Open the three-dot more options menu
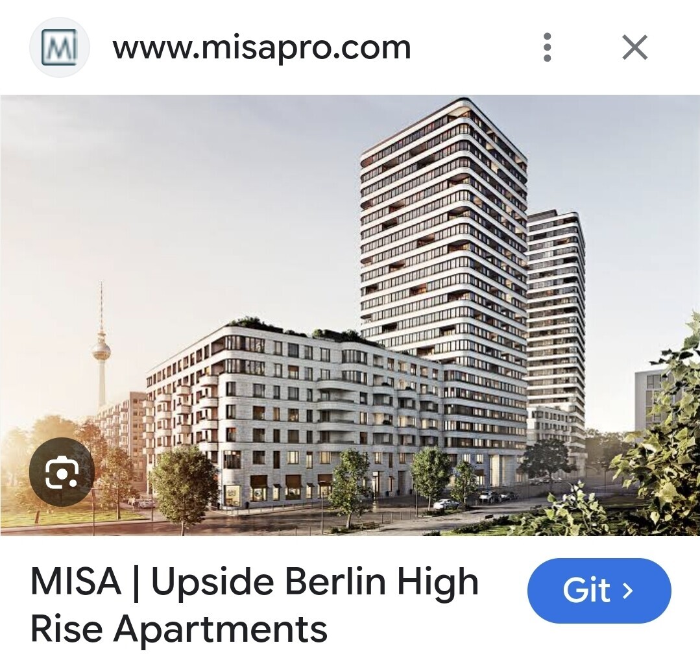Image resolution: width=700 pixels, height=658 pixels. coord(548,47)
